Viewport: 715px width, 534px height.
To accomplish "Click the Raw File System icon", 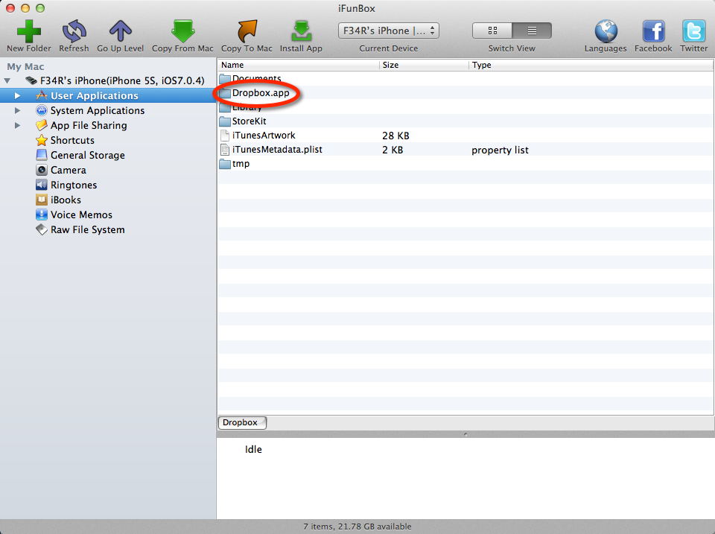I will [42, 229].
